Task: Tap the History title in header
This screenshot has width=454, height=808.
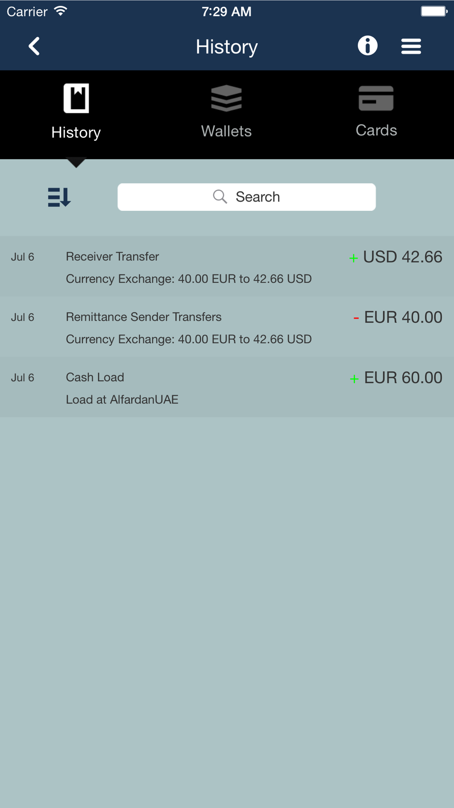Action: [227, 47]
